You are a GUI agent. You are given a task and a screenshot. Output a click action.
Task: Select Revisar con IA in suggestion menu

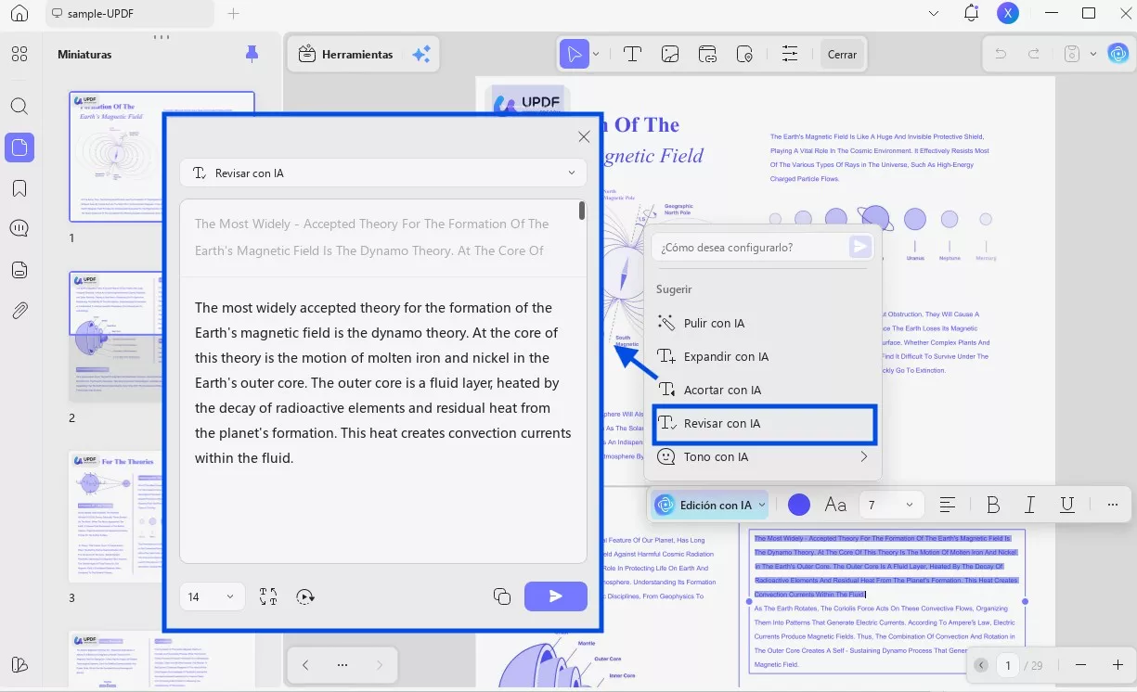[x=763, y=423]
